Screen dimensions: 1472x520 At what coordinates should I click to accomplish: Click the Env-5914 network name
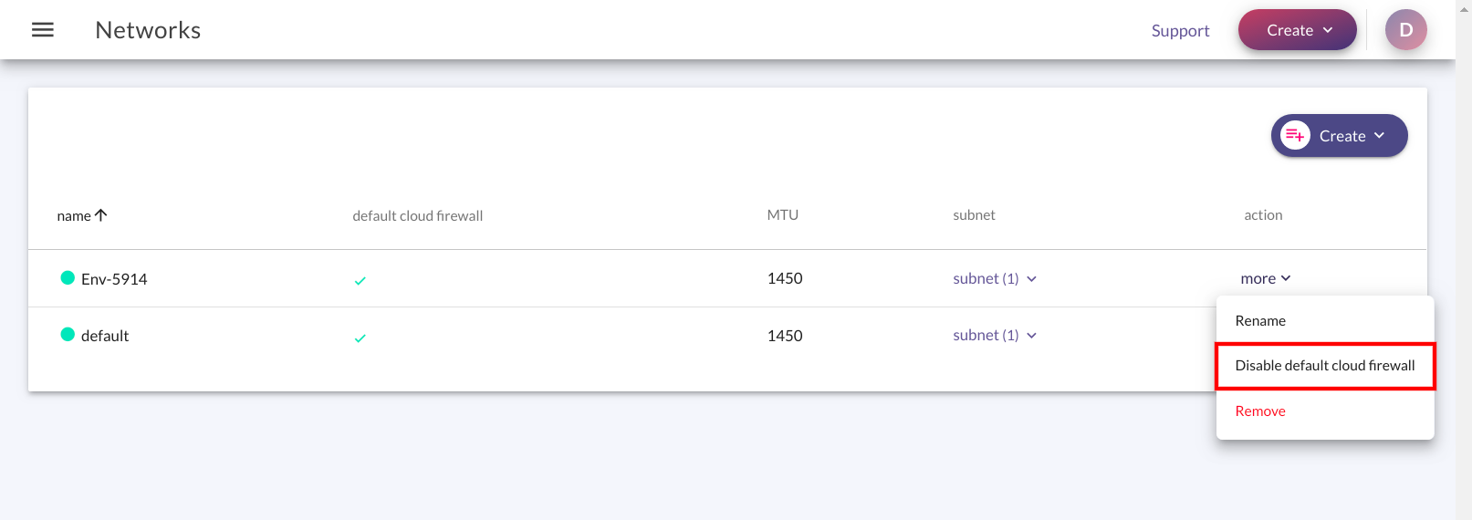pos(114,279)
